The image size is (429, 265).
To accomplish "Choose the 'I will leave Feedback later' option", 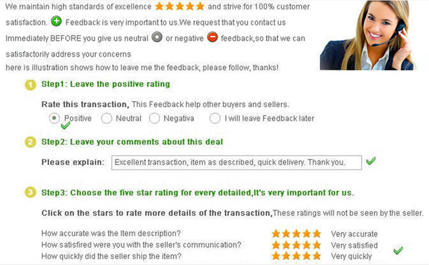I will pos(215,119).
